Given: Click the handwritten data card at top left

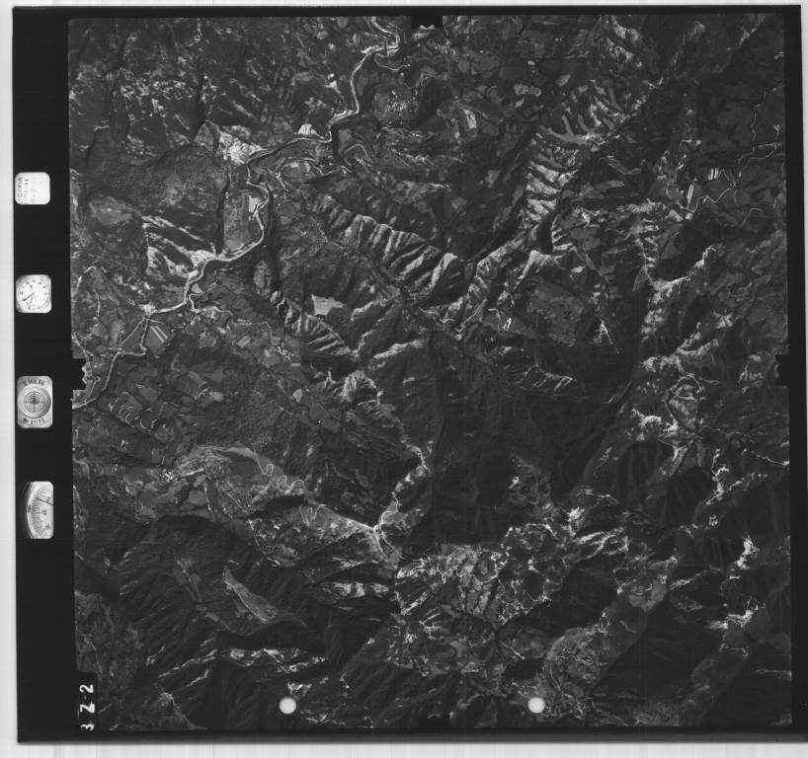Looking at the screenshot, I should [33, 188].
